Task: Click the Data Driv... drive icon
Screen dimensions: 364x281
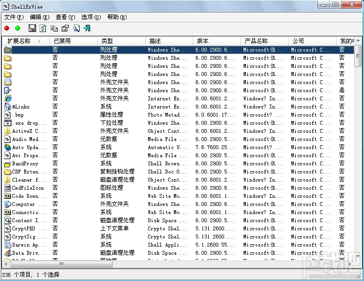Action: pyautogui.click(x=8, y=253)
